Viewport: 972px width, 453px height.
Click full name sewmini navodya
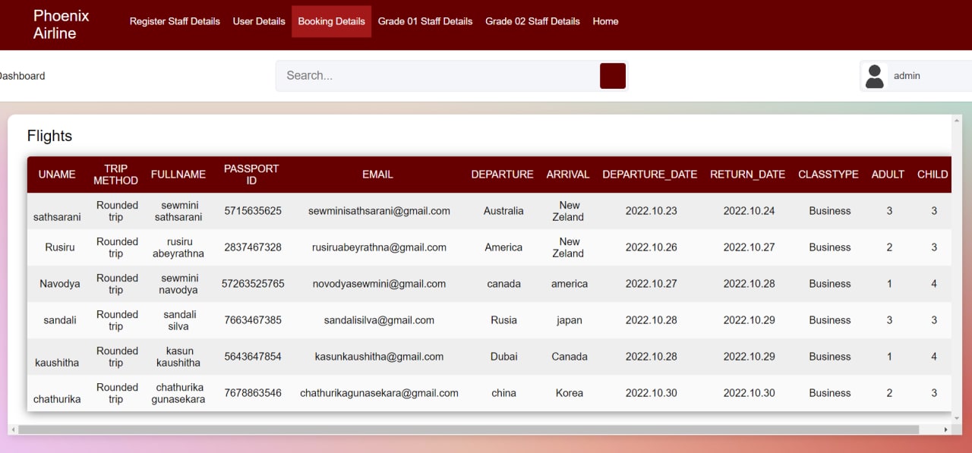click(178, 284)
